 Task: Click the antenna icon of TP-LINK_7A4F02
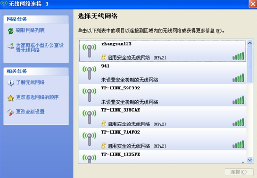[89, 139]
